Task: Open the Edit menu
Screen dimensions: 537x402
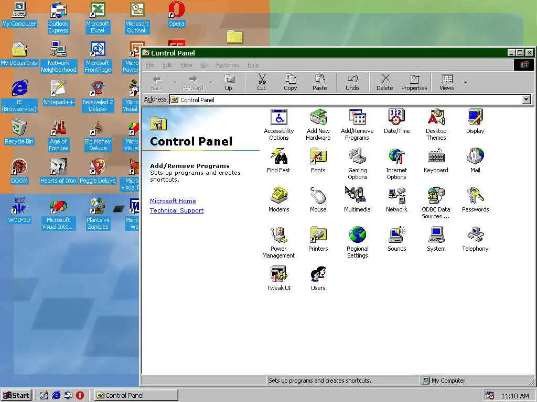Action: point(167,65)
